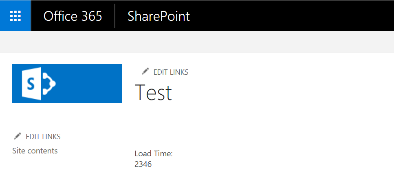Click the Test site title
The height and width of the screenshot is (171, 394).
(x=153, y=92)
